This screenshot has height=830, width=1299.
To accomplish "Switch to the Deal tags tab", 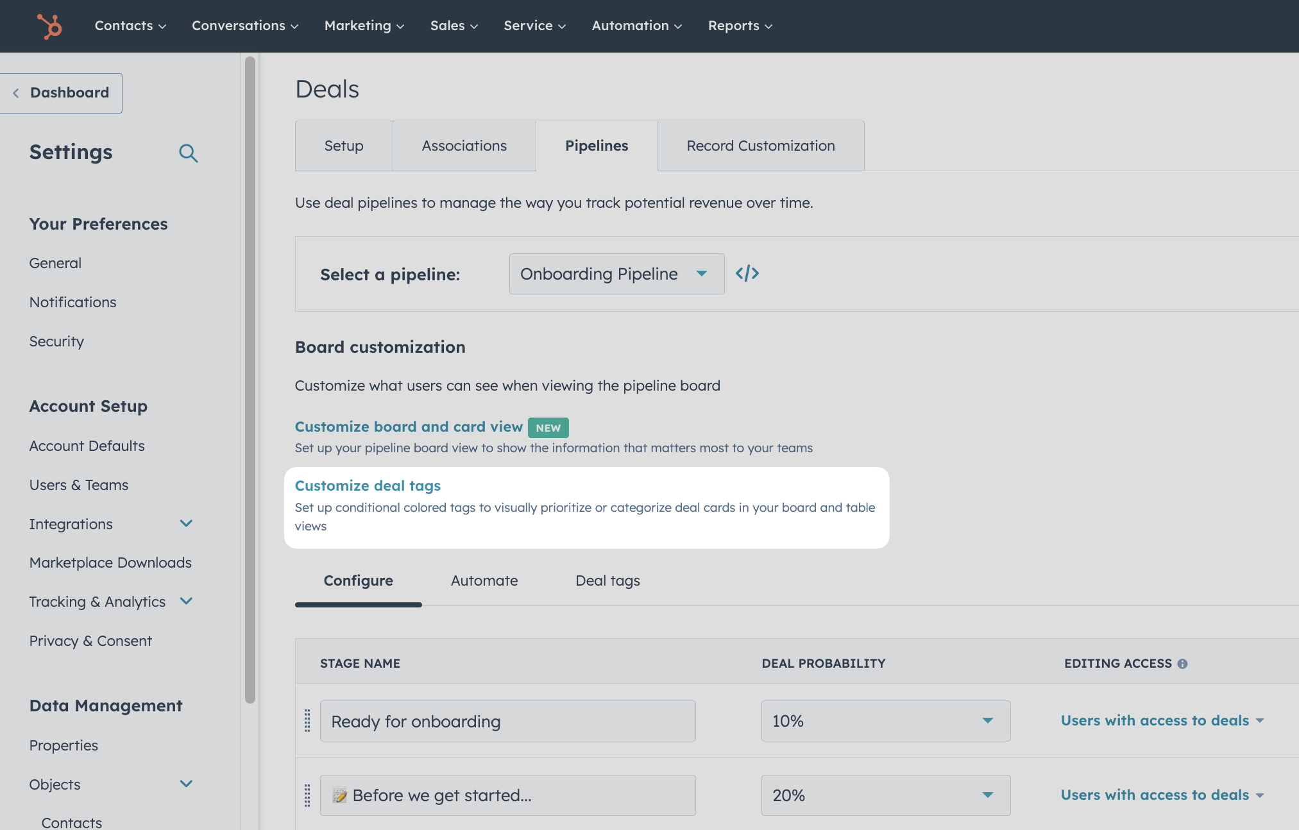I will (x=607, y=580).
